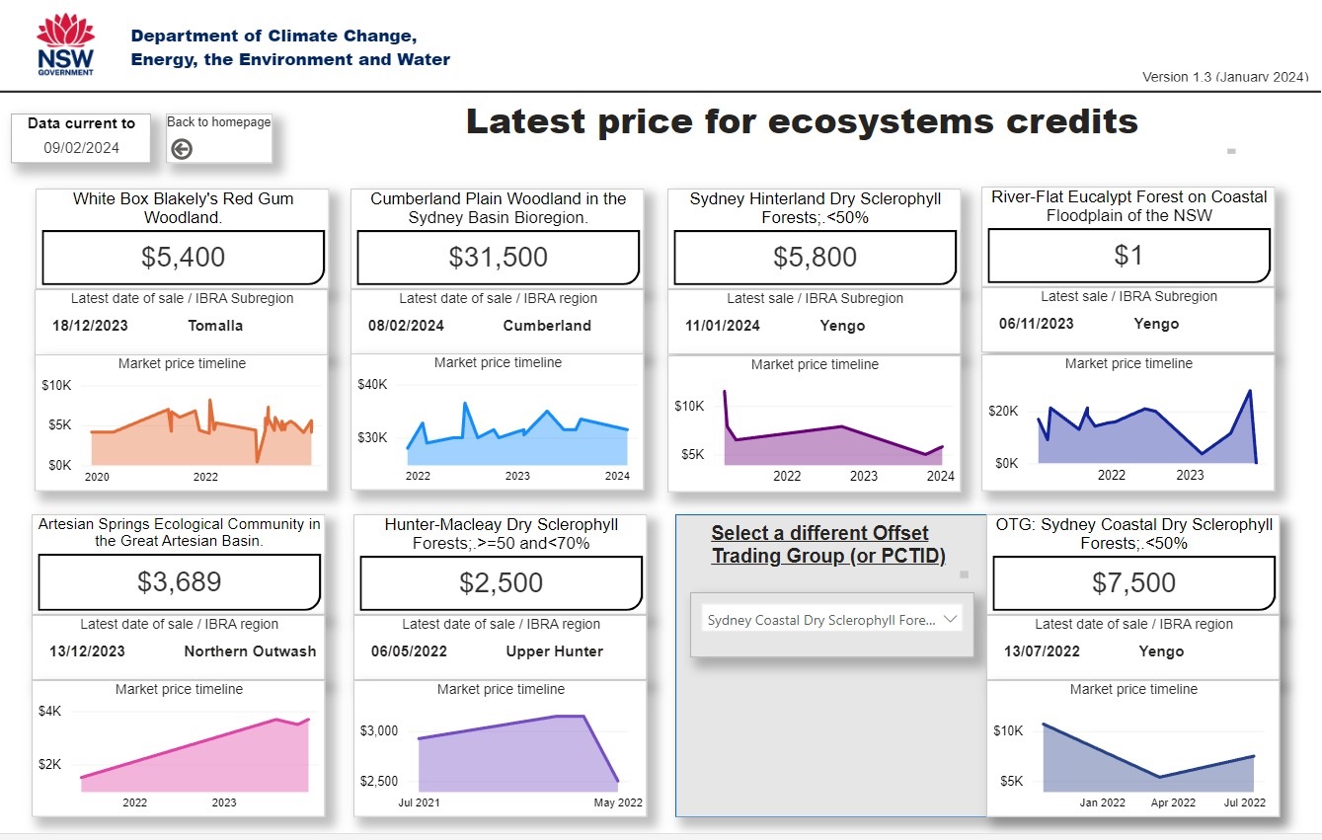Click the back arrow icon under Back to homepage
Screen dimensions: 1322x840
pos(182,149)
